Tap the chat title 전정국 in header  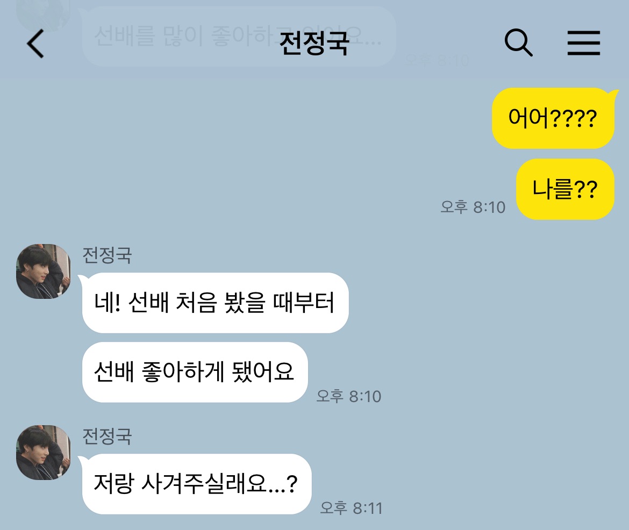pyautogui.click(x=314, y=44)
